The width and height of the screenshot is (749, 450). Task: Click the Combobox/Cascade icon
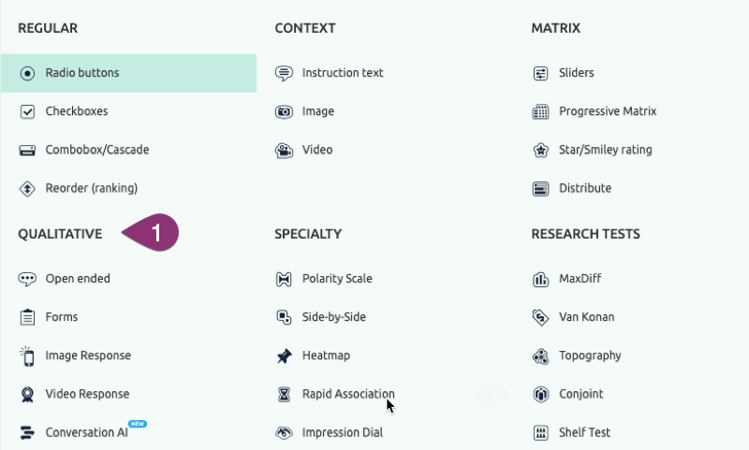coord(27,150)
